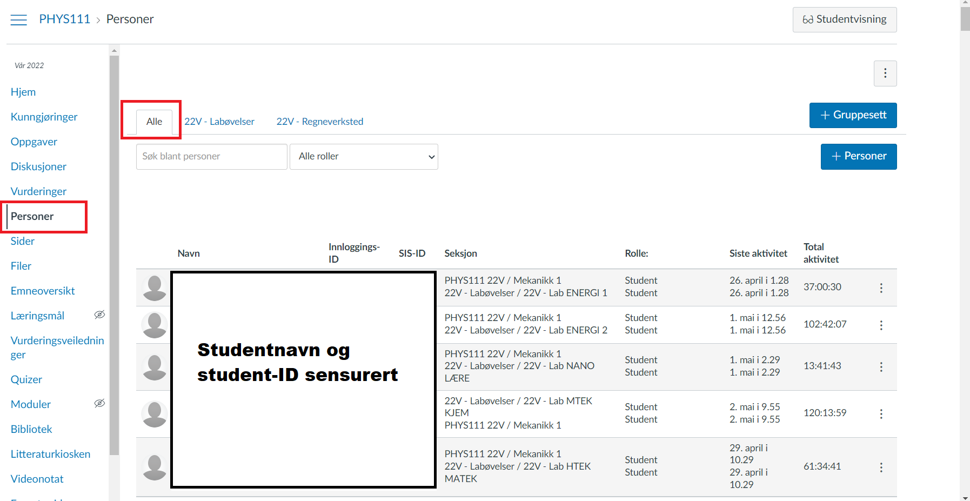Click the page vertical scrollbar thumb
This screenshot has height=501, width=970.
(965, 18)
